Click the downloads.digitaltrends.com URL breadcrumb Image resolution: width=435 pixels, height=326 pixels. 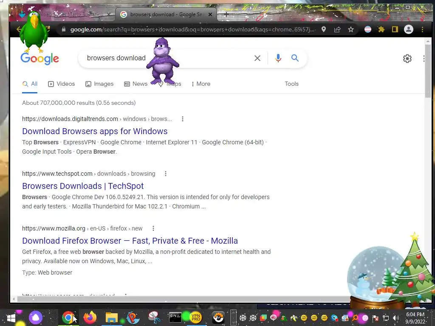97,119
